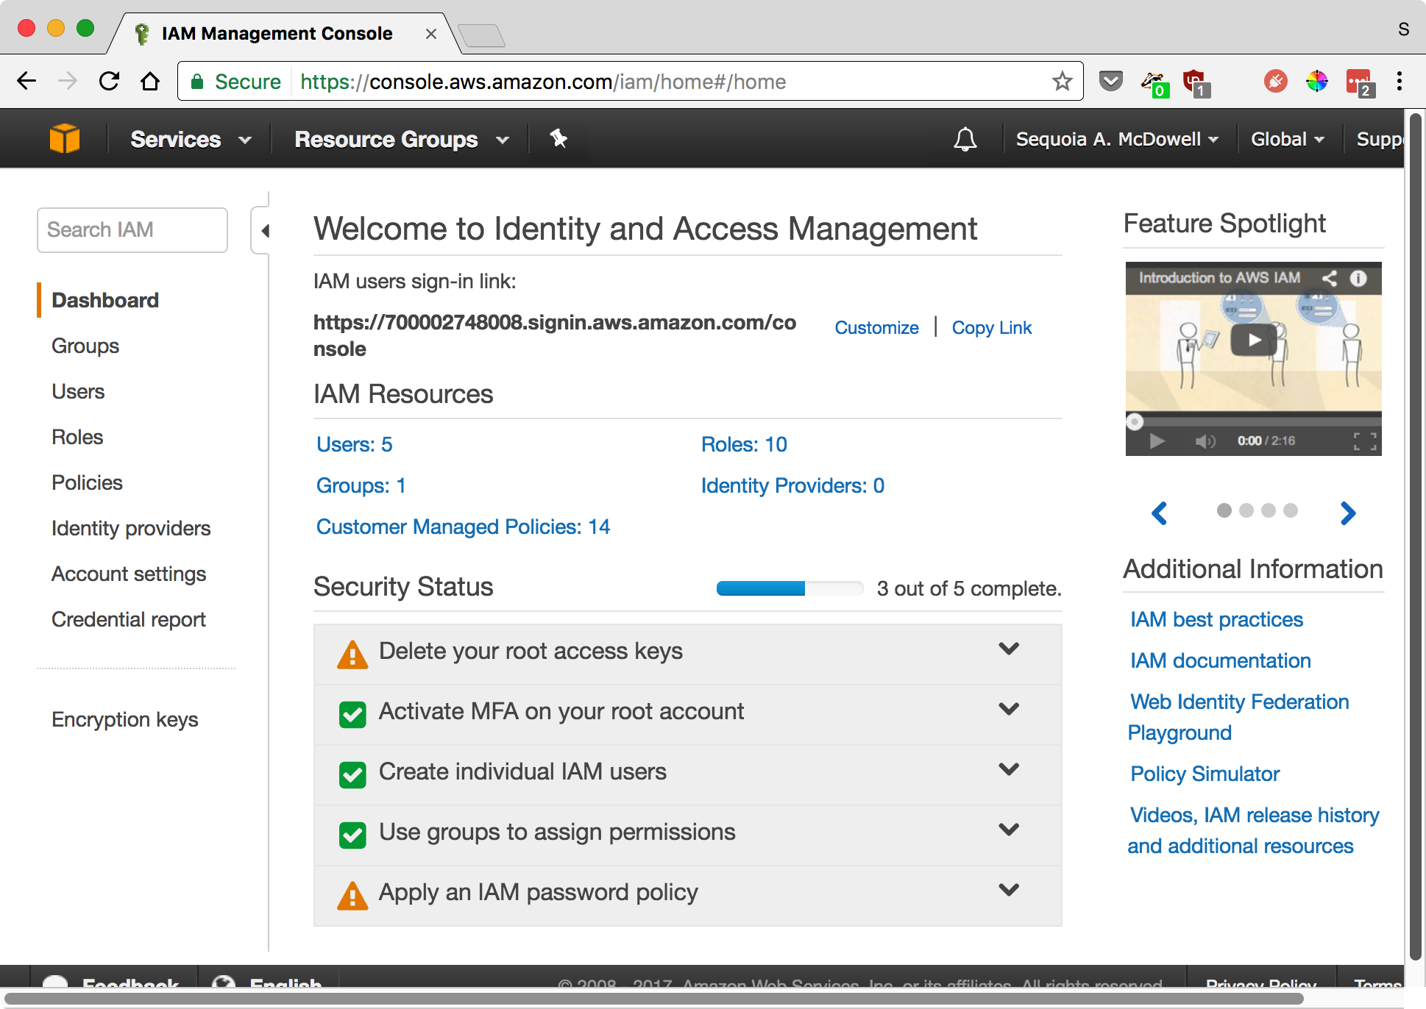Bookmark this page with the star
Viewport: 1426px width, 1009px height.
pos(1062,81)
